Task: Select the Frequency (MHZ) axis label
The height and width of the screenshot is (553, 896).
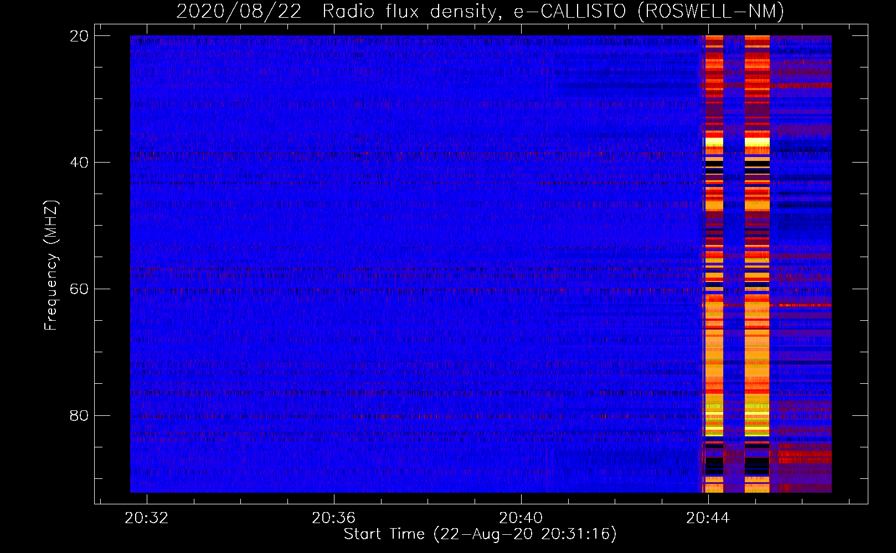Action: 51,265
